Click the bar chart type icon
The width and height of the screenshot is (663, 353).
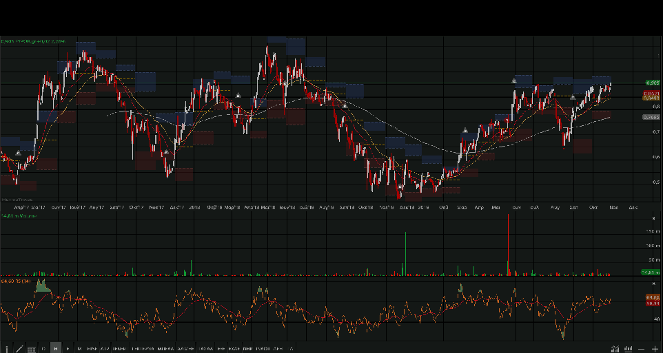coord(629,349)
